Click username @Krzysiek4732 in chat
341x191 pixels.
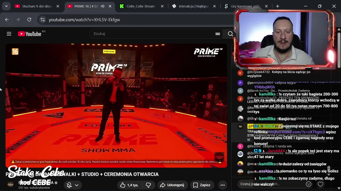pyautogui.click(x=258, y=72)
